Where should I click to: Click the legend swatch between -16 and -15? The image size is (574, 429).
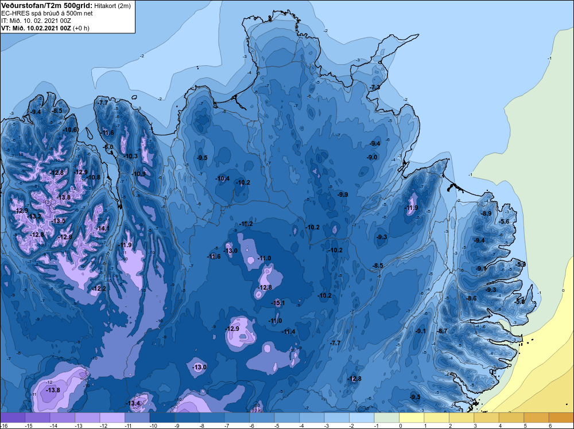click(x=13, y=418)
